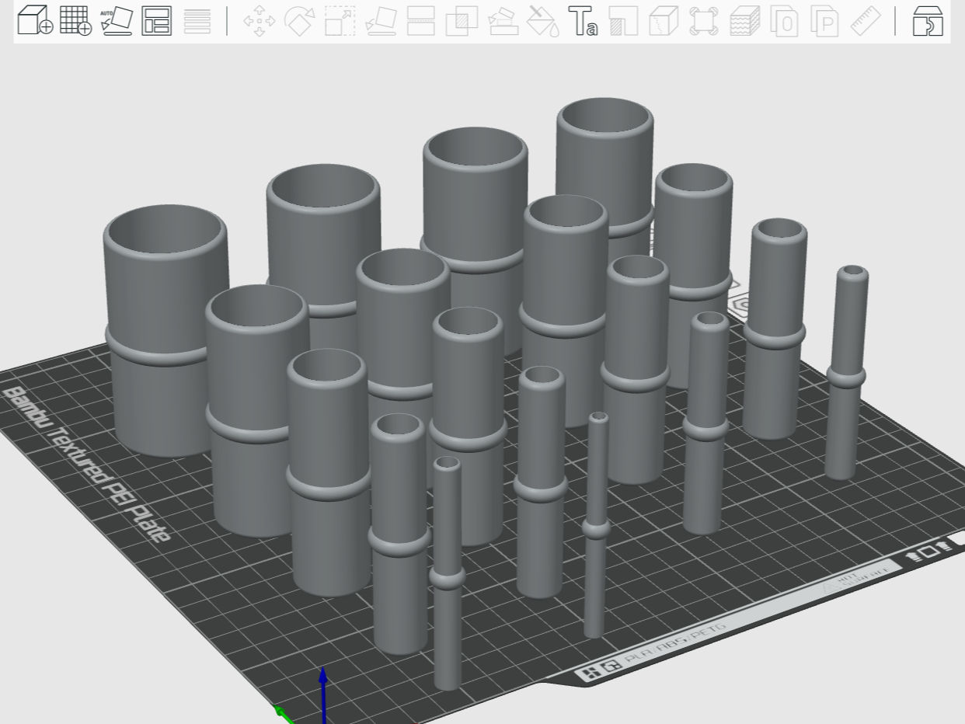The image size is (965, 724).
Task: Click the Split to parts icon
Action: [825, 21]
